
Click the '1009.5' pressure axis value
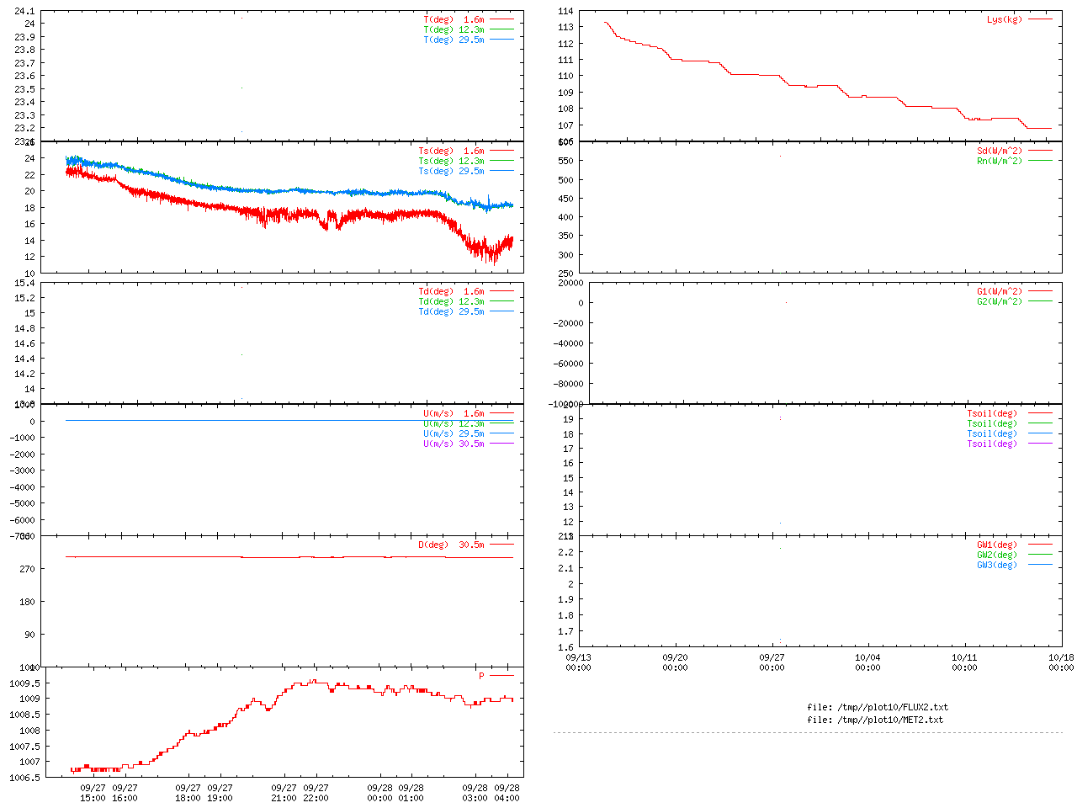click(x=25, y=683)
